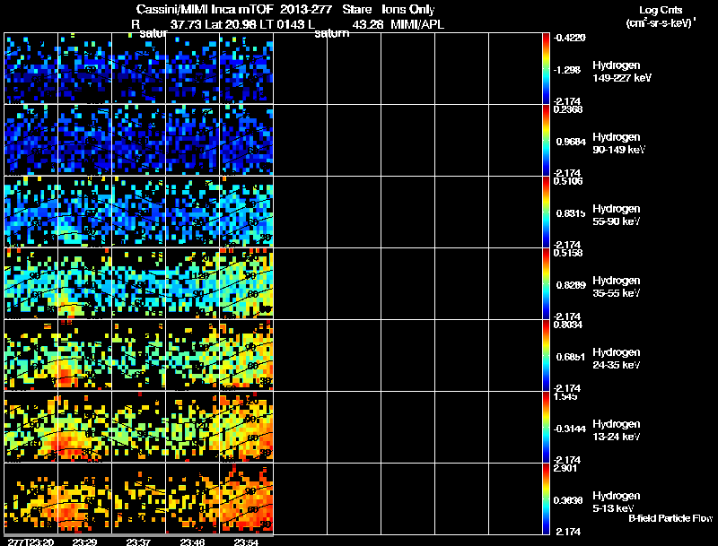This screenshot has width=718, height=546.
Task: Click the 13-24 keV image at 23:29
Action: (x=84, y=427)
